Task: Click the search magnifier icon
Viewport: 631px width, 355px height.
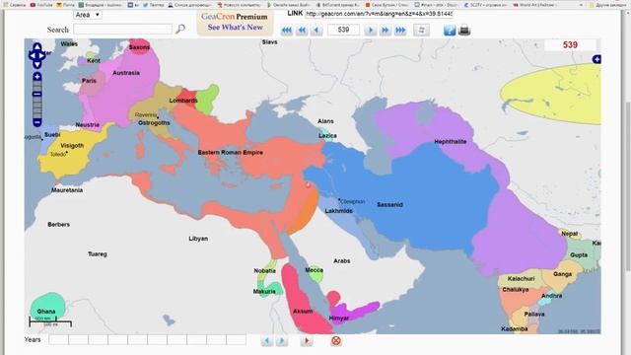Action: point(180,29)
